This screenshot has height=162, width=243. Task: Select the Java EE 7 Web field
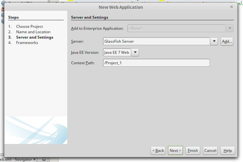click(x=117, y=53)
